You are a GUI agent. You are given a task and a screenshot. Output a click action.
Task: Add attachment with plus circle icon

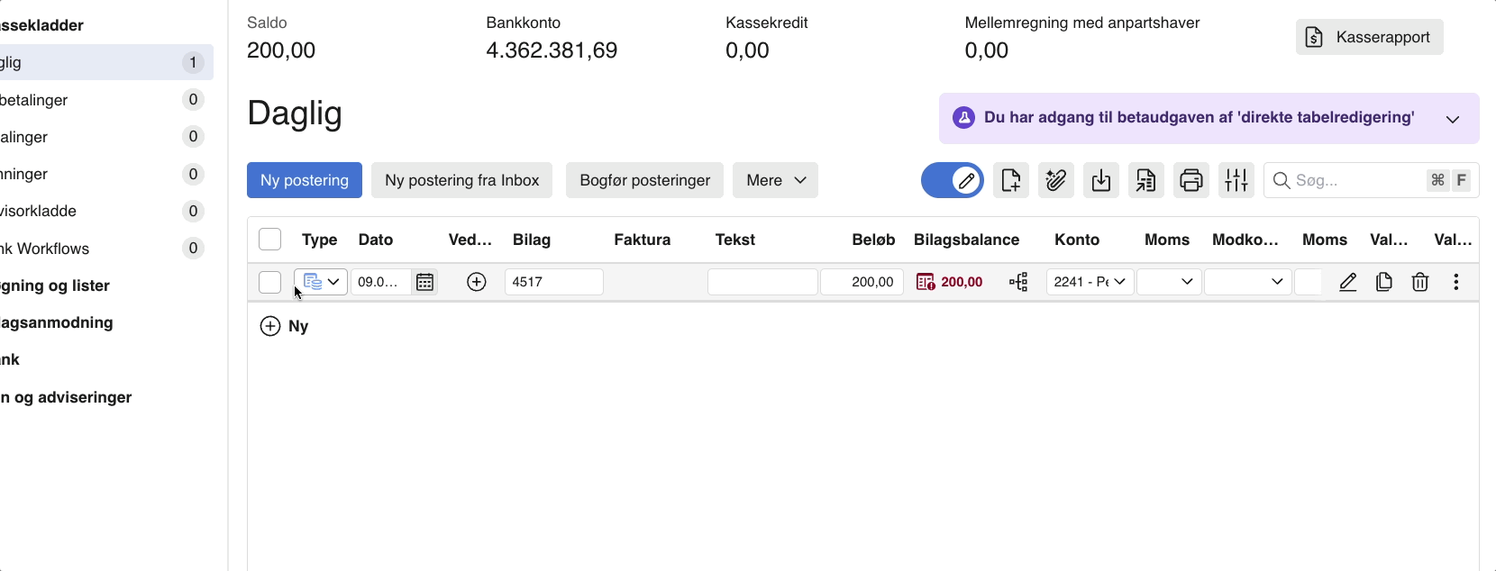coord(477,282)
